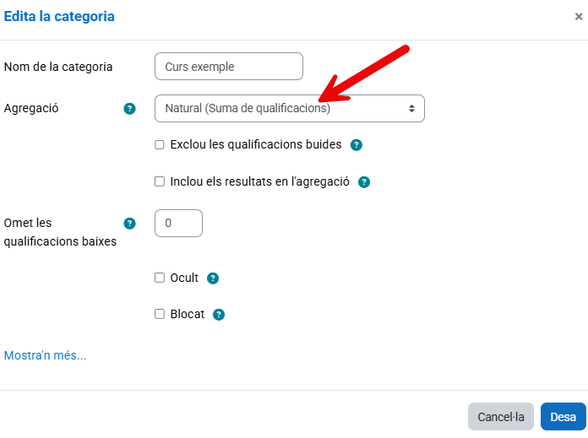The height and width of the screenshot is (438, 588).
Task: Close the Edita la categoria dialog
Action: (578, 16)
